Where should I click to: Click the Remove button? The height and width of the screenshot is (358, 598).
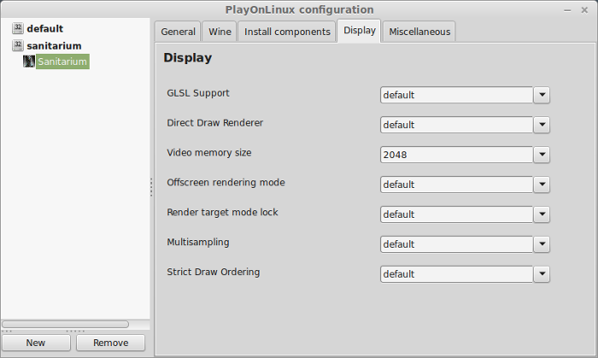pos(110,343)
